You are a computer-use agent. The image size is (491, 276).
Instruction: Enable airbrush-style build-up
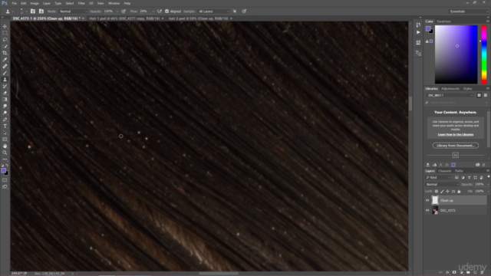coord(160,11)
